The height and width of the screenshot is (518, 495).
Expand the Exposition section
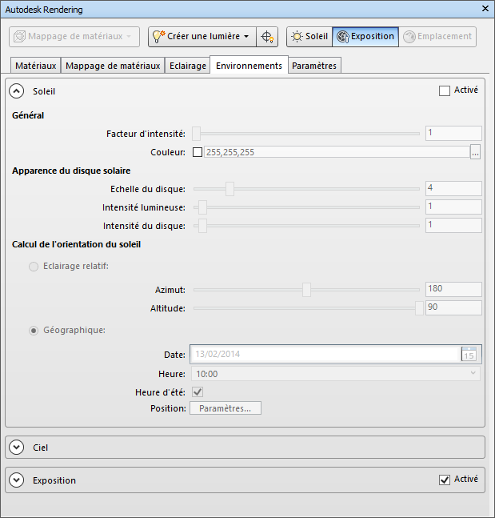pyautogui.click(x=17, y=480)
